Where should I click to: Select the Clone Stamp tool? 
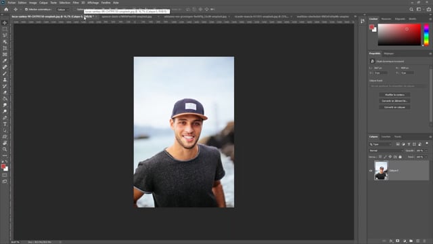(x=5, y=80)
